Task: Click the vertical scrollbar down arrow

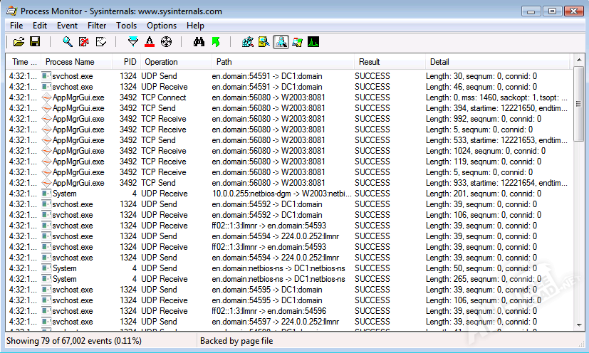Action: click(578, 325)
